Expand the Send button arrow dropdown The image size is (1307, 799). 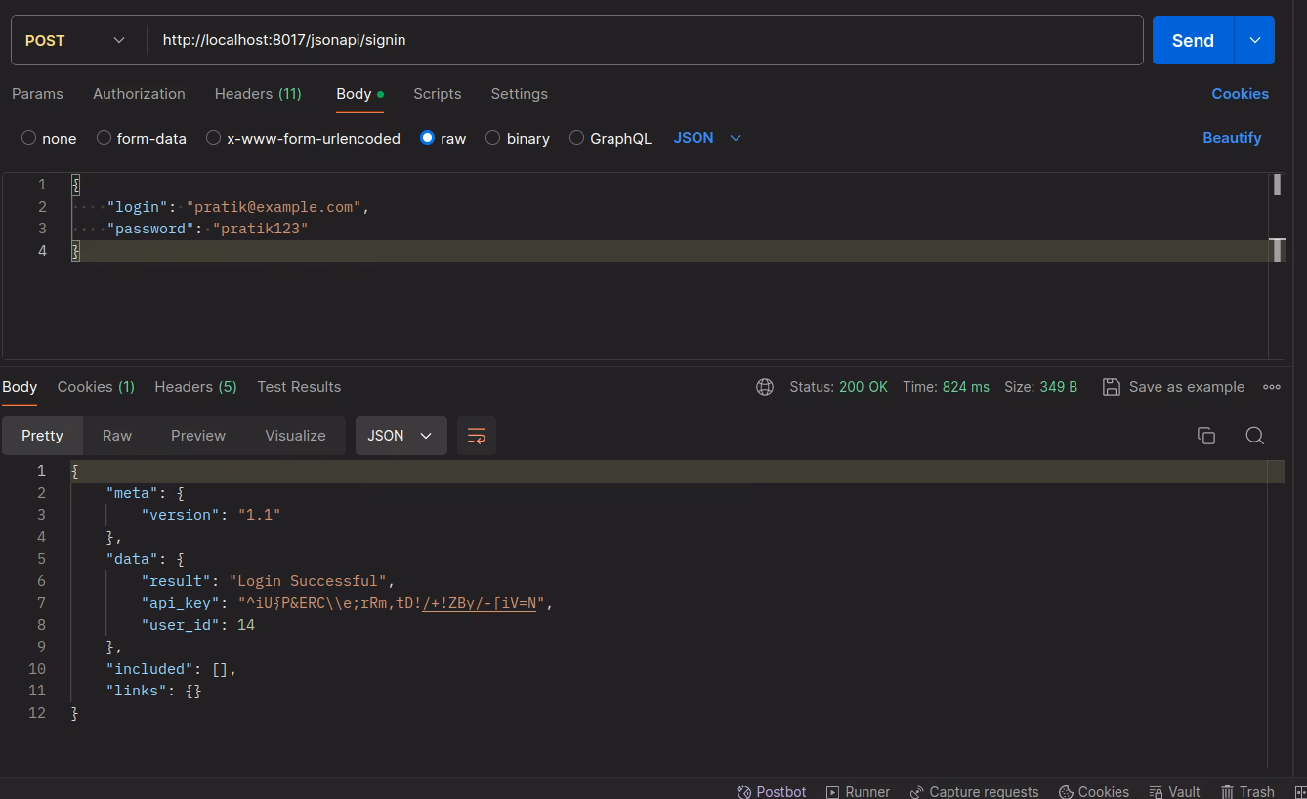(x=1255, y=40)
